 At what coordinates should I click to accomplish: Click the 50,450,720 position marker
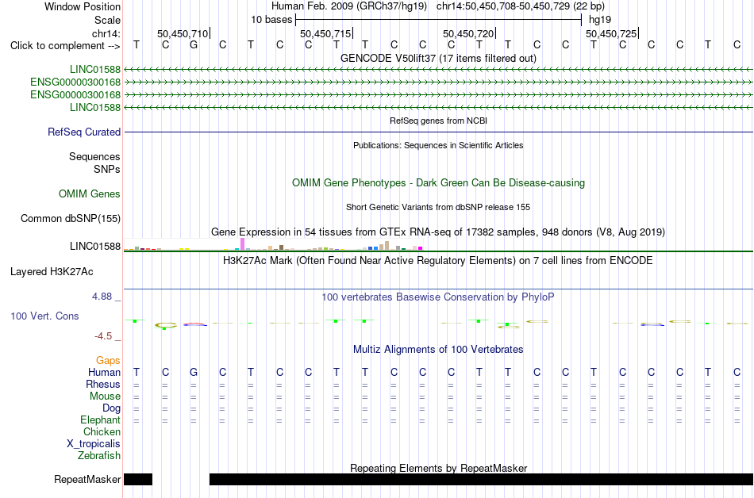click(469, 33)
